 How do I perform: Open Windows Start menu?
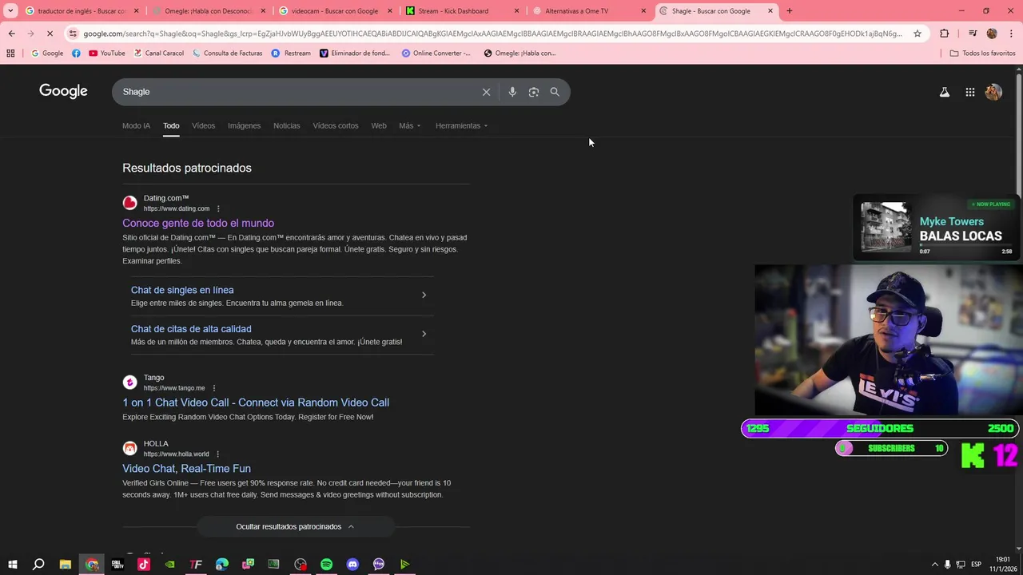[12, 565]
